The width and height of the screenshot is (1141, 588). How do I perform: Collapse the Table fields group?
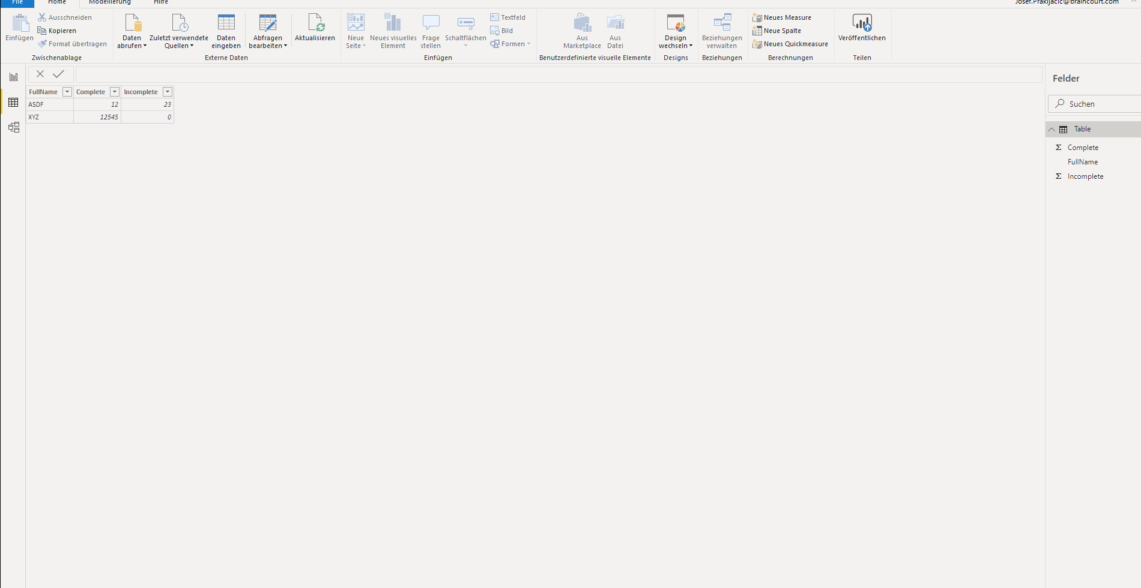[1052, 129]
